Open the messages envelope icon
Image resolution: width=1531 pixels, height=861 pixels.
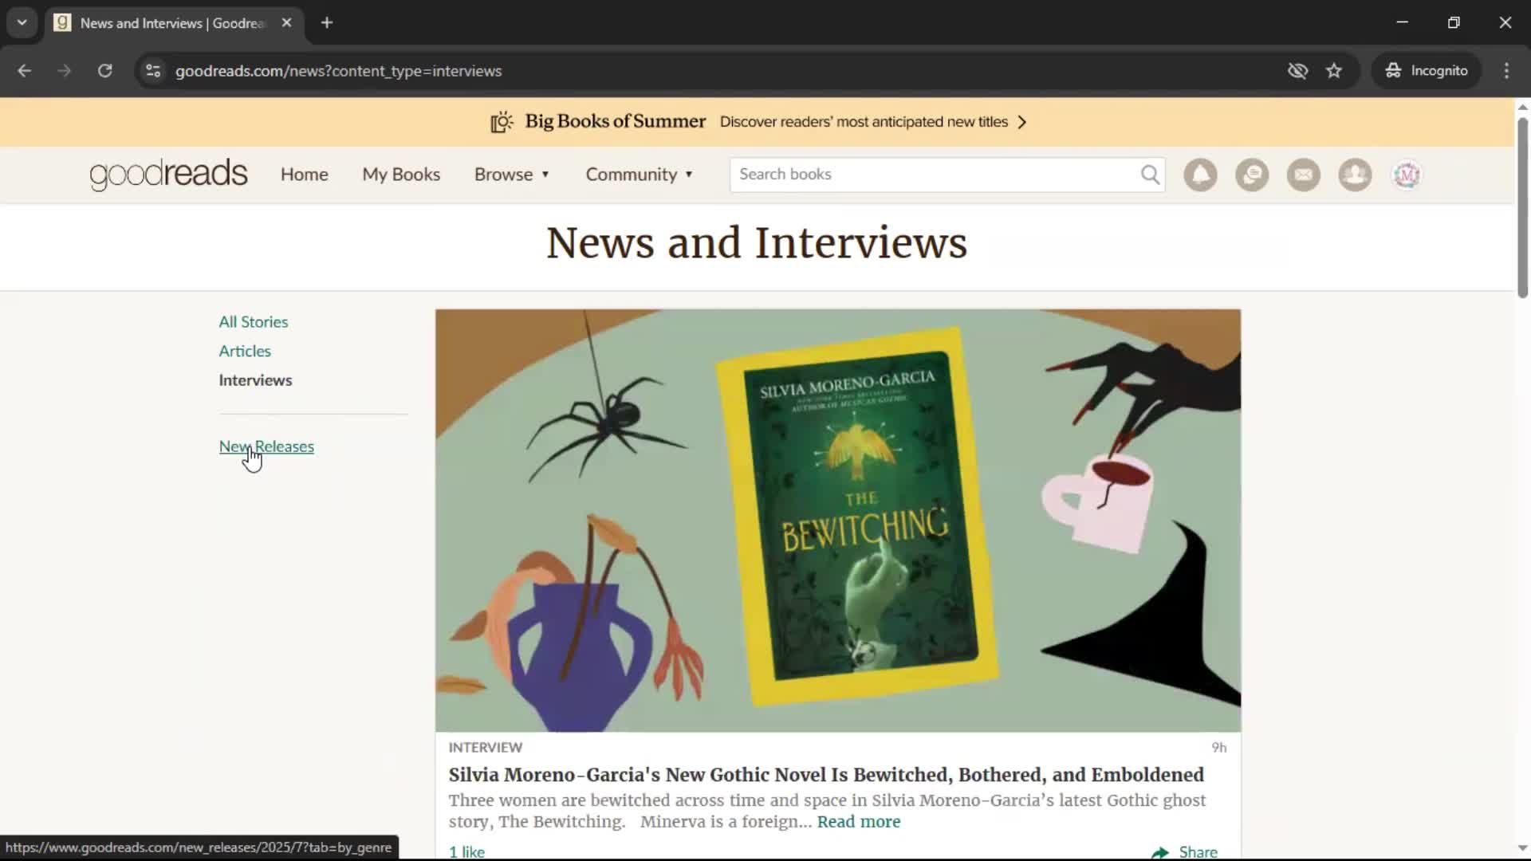tap(1303, 175)
